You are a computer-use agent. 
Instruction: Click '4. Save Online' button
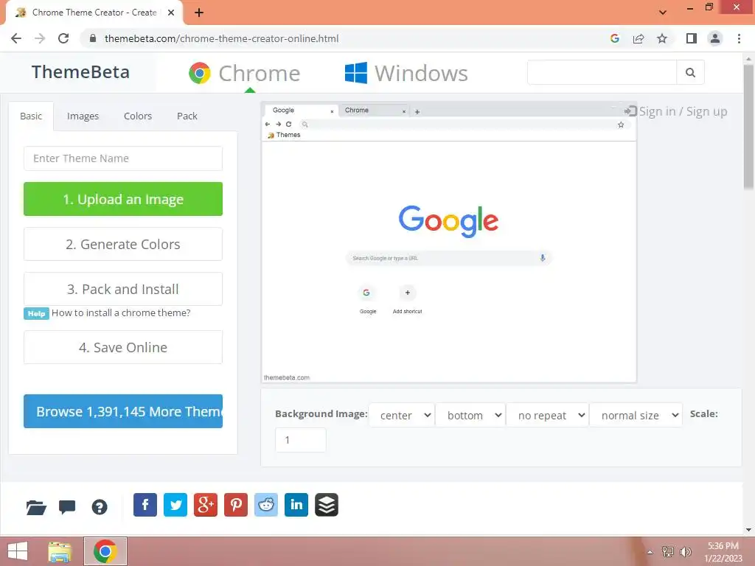click(x=123, y=347)
